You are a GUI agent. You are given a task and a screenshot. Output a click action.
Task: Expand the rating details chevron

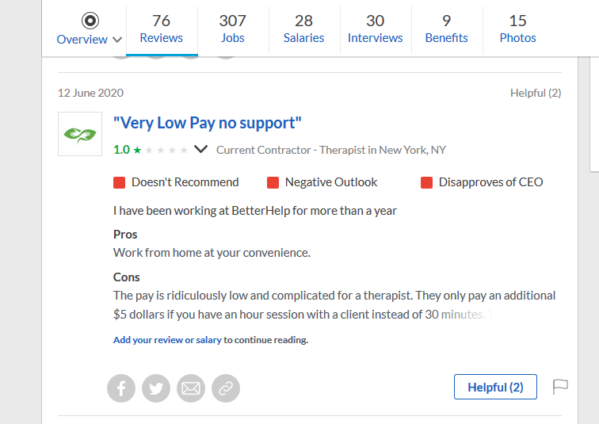pyautogui.click(x=200, y=149)
